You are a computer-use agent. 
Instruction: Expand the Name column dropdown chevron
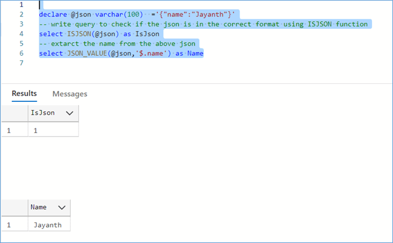click(x=61, y=207)
